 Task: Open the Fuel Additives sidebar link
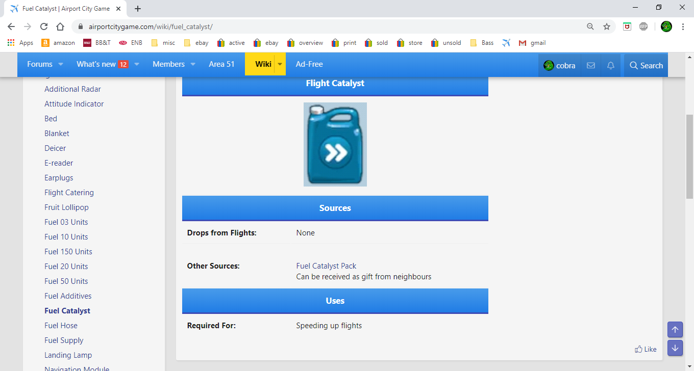tap(68, 296)
